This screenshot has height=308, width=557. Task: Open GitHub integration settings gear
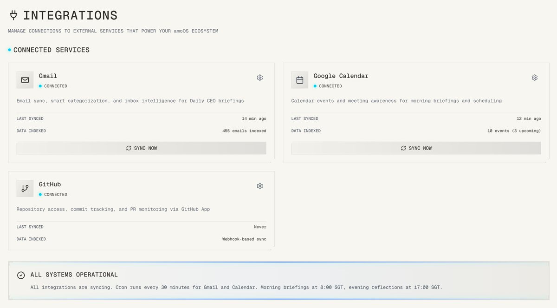(259, 186)
